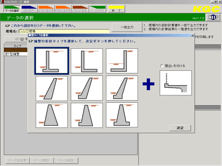Click the 張出し preview image beside the plus sign
The height and width of the screenshot is (166, 222).
coord(175,83)
